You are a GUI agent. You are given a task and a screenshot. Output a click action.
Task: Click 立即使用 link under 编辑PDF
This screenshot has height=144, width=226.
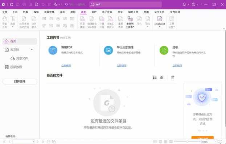66,66
